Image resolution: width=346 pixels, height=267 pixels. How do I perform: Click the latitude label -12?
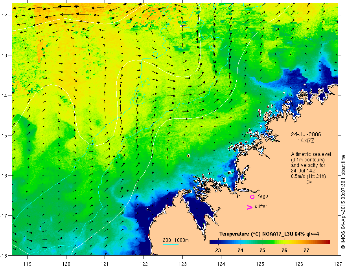coord(4,15)
